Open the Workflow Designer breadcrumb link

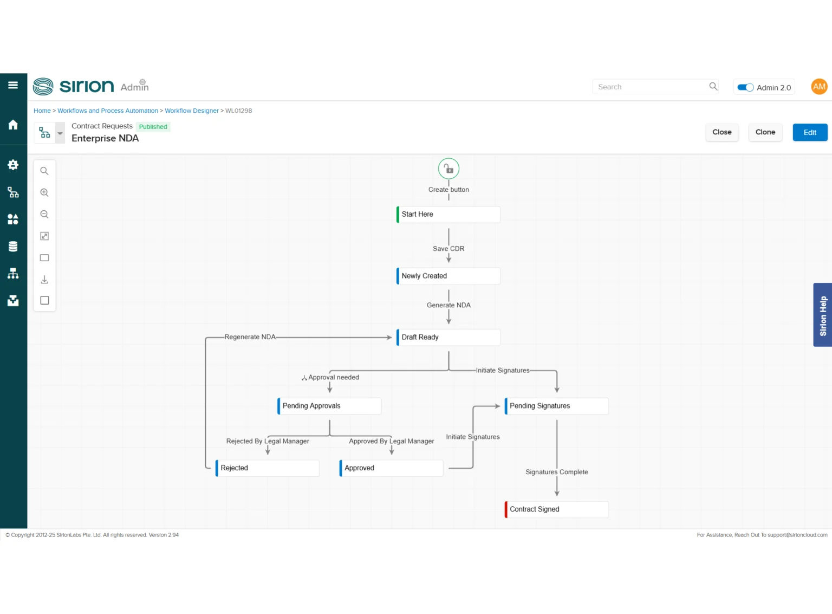click(x=192, y=111)
